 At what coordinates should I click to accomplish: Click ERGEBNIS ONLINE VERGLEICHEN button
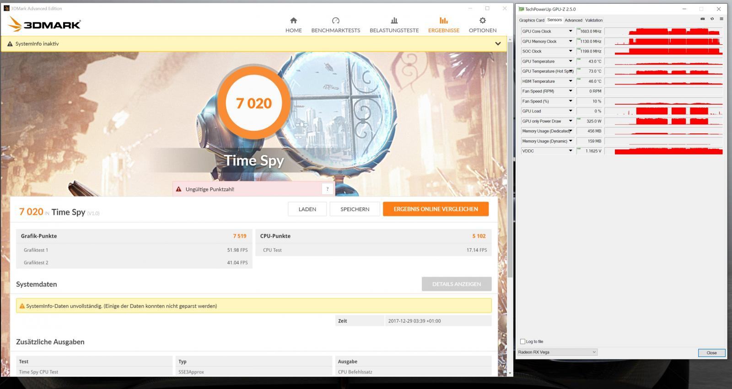tap(436, 209)
